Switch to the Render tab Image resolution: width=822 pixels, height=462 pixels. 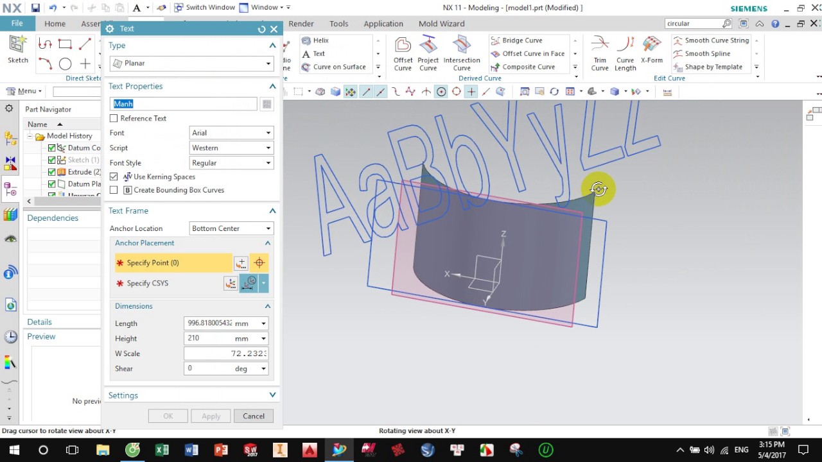(301, 24)
